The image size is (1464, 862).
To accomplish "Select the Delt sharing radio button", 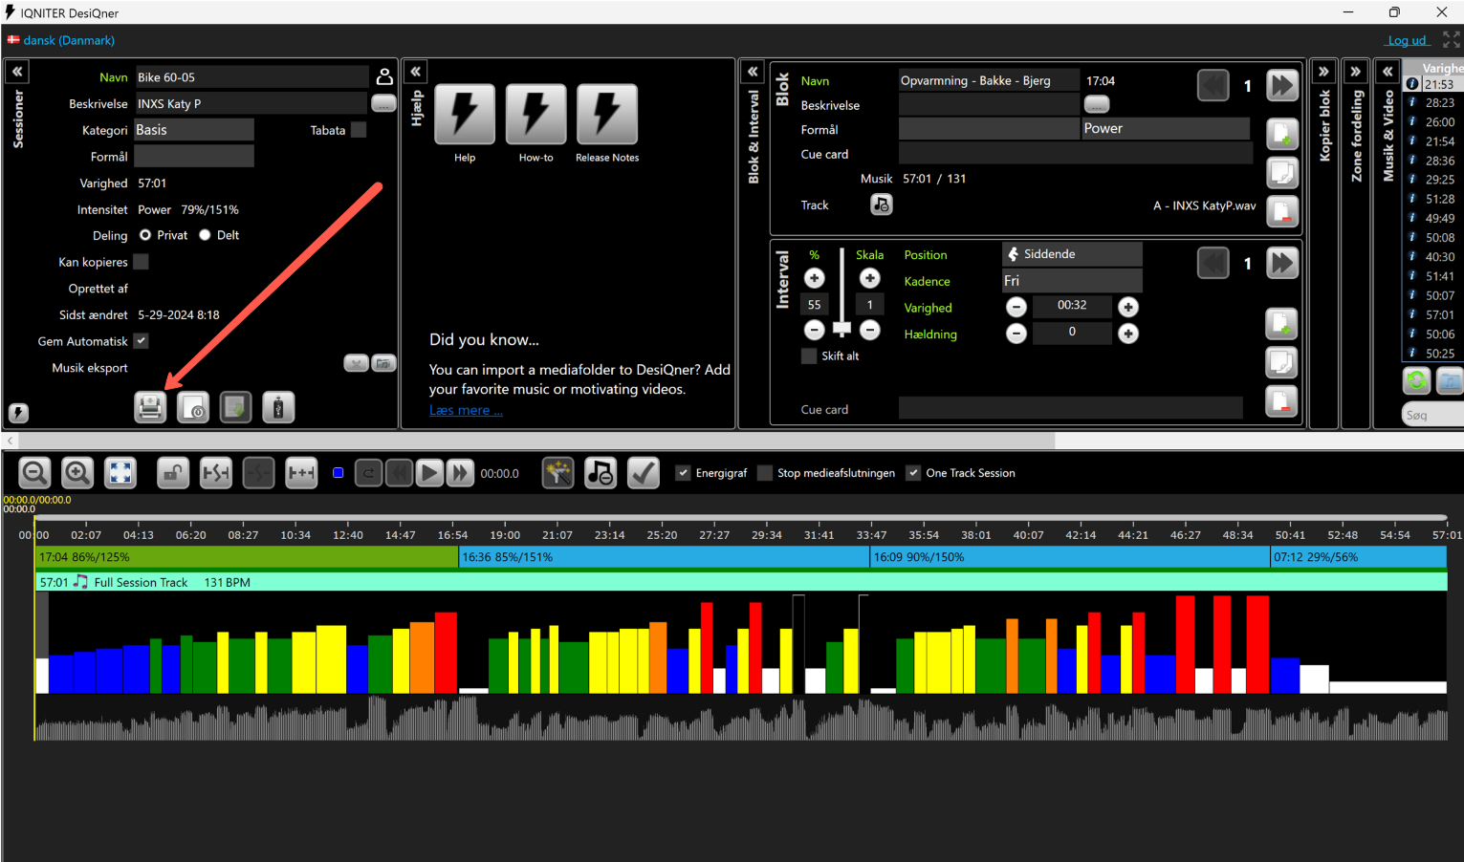I will [x=205, y=235].
